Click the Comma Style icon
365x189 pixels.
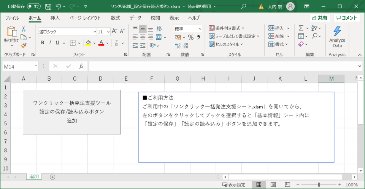198,37
